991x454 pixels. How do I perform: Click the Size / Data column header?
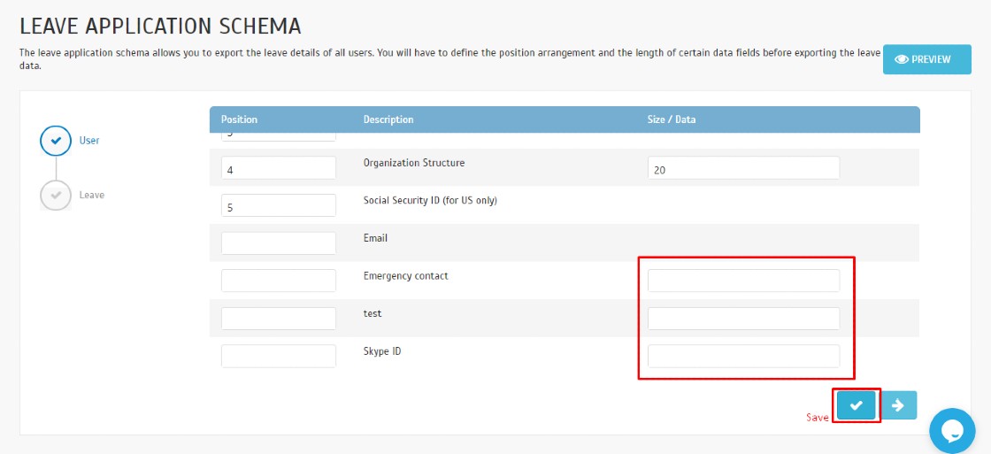[x=672, y=119]
